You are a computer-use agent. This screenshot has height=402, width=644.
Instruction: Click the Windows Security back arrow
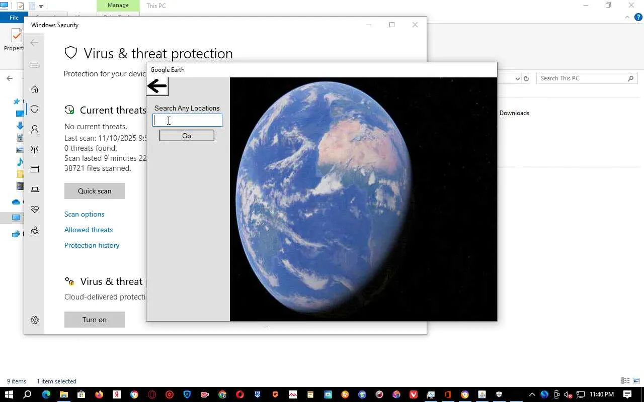click(x=34, y=43)
